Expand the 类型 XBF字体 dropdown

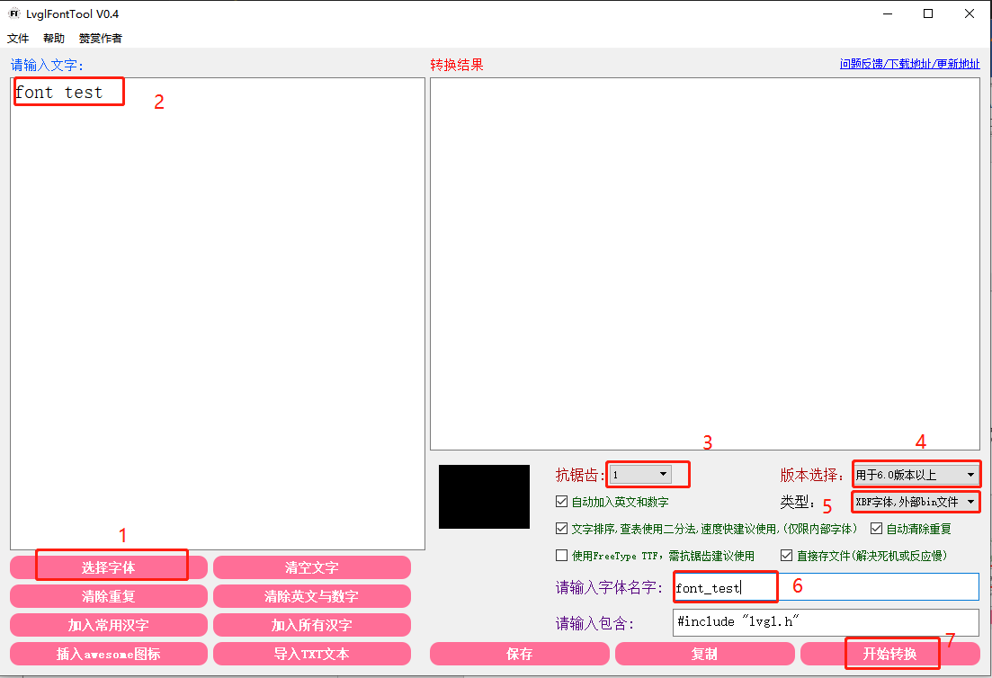click(x=915, y=502)
